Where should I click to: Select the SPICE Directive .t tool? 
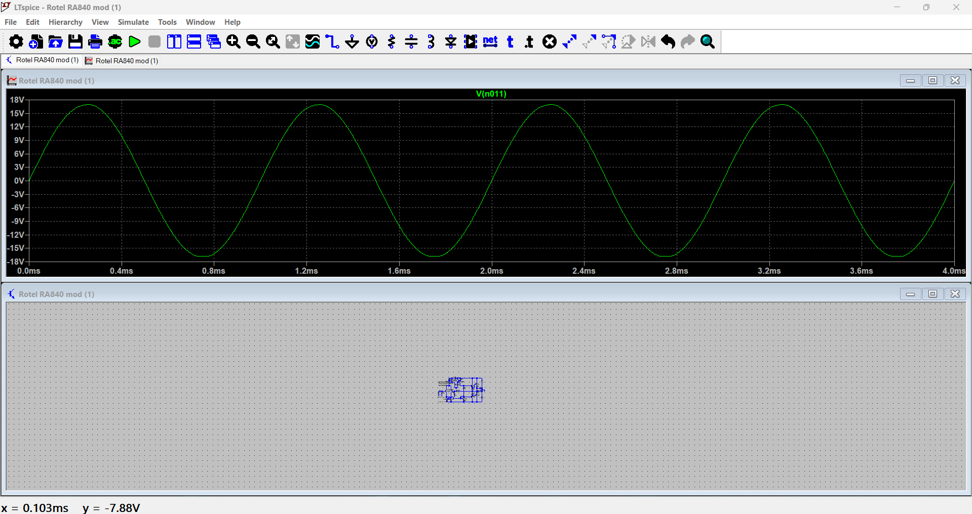(529, 41)
